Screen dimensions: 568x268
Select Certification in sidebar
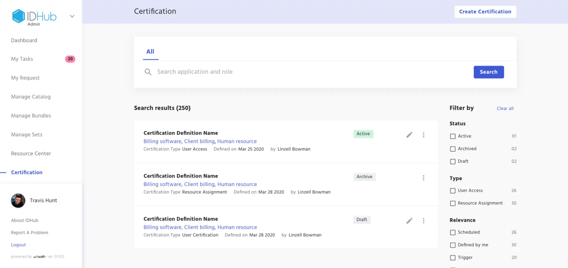(27, 172)
